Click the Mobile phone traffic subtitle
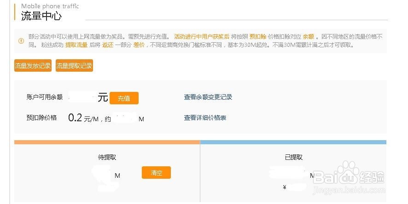The image size is (408, 204). [x=50, y=6]
